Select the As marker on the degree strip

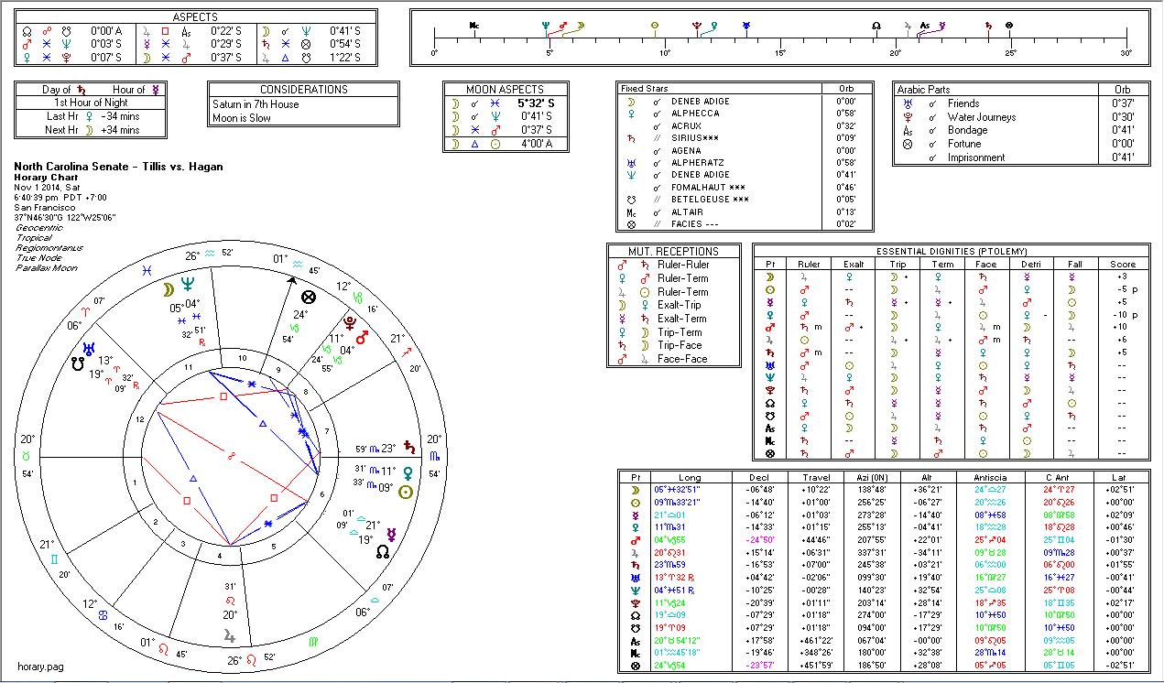[x=925, y=26]
